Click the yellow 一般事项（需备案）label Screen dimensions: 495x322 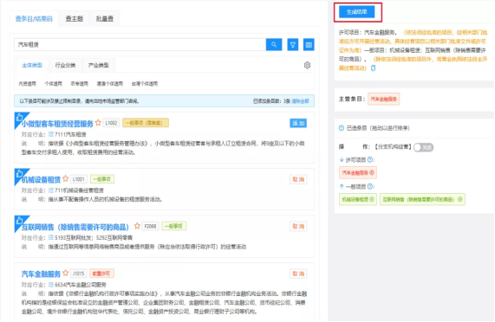[146, 123]
